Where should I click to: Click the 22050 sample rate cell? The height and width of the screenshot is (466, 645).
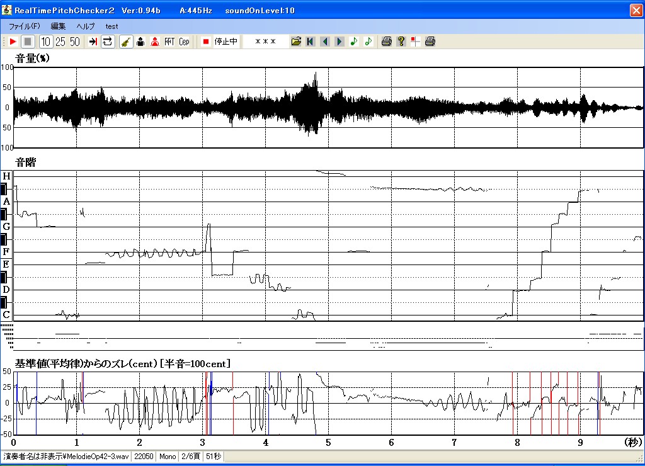(x=144, y=456)
